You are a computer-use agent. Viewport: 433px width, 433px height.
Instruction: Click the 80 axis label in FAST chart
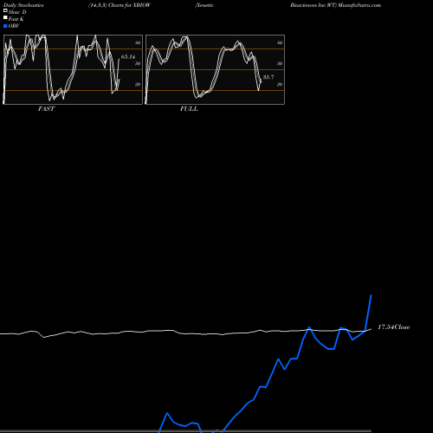(138, 42)
